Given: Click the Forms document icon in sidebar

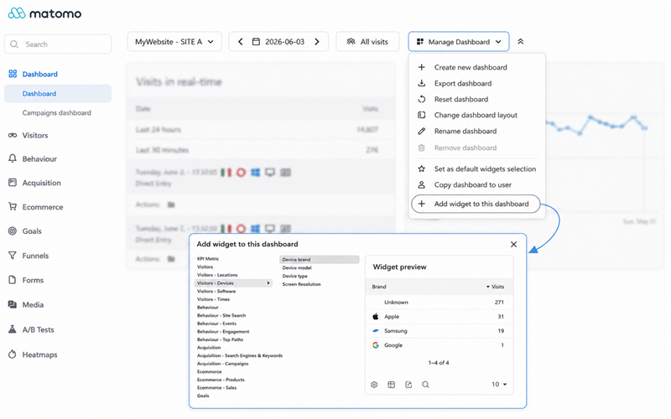Looking at the screenshot, I should 13,280.
